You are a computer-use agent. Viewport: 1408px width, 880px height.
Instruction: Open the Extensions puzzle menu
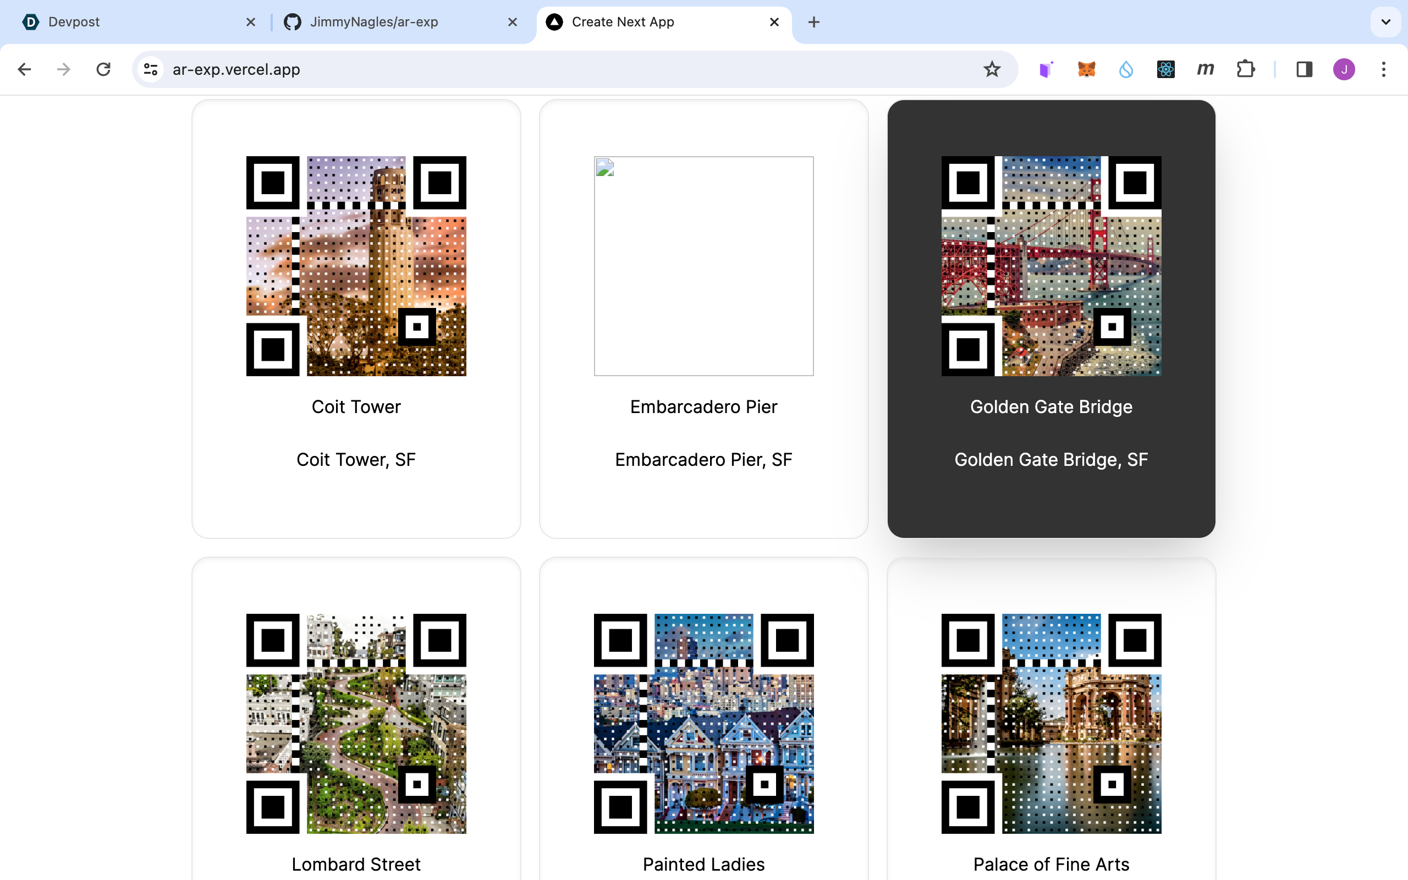(1245, 69)
